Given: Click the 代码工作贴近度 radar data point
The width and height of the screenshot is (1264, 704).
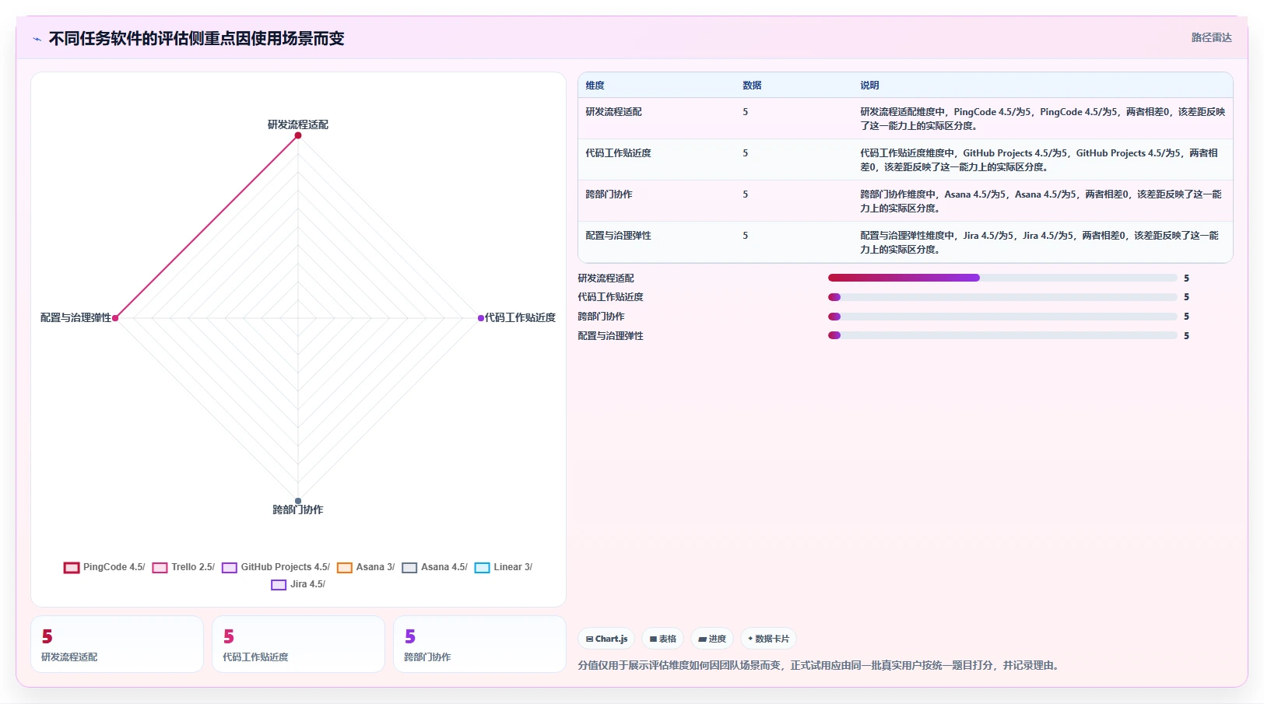Looking at the screenshot, I should pos(481,318).
